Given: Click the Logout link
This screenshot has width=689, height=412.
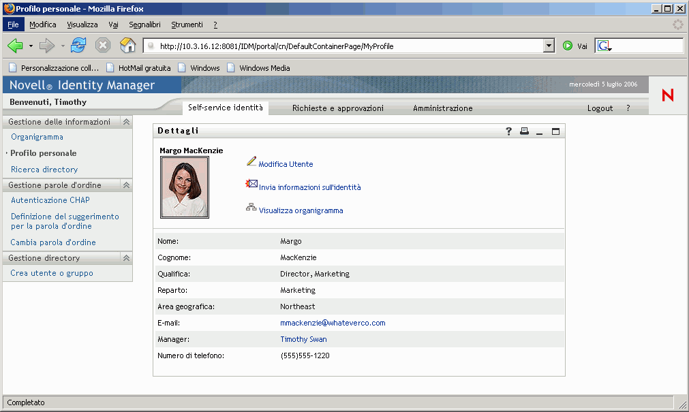Looking at the screenshot, I should point(600,108).
